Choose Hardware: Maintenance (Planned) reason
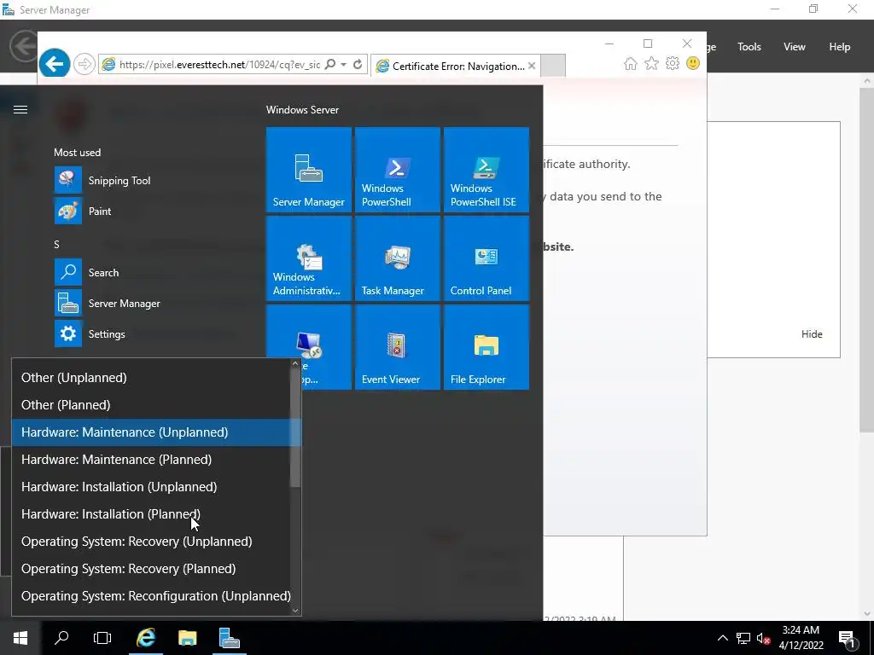This screenshot has height=655, width=874. (x=150, y=460)
